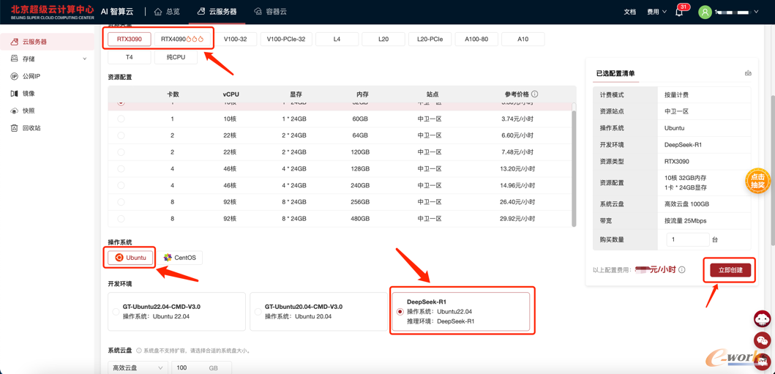Image resolution: width=775 pixels, height=374 pixels.
Task: Click the 立即创建 create button
Action: click(730, 270)
